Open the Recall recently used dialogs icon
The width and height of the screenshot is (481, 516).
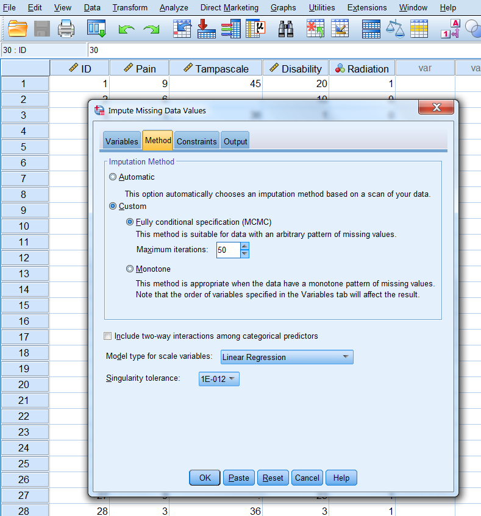96,28
